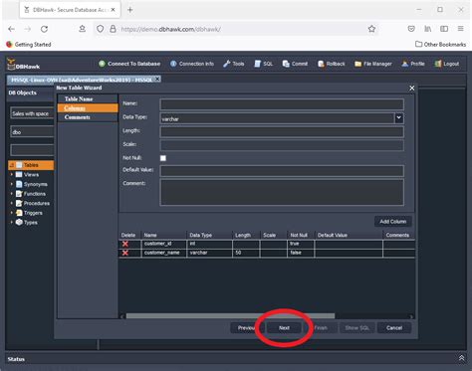The height and width of the screenshot is (371, 472).
Task: Click the customer_name cell in grid
Action: [163, 253]
